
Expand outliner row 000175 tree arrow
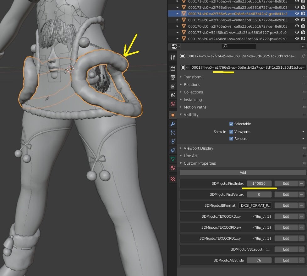(x=178, y=20)
